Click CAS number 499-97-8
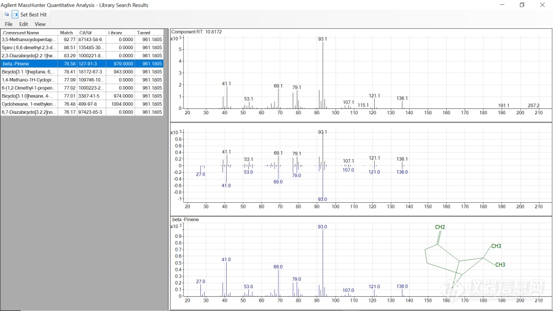Image resolution: width=553 pixels, height=311 pixels. (x=92, y=104)
